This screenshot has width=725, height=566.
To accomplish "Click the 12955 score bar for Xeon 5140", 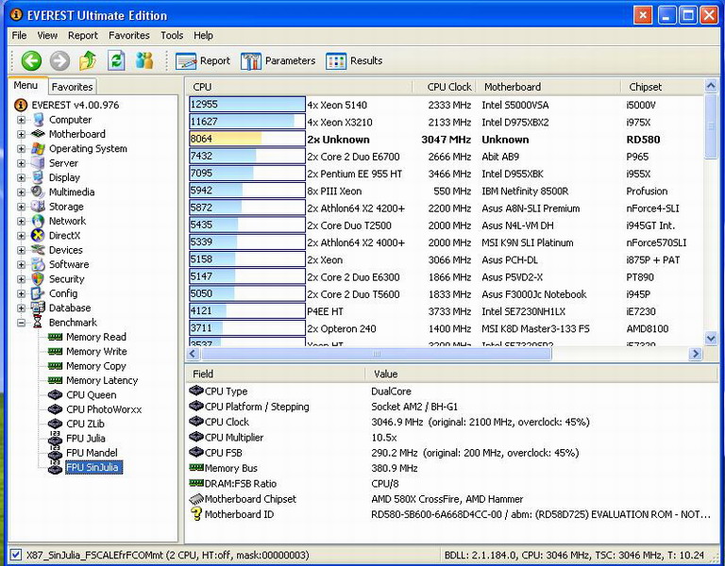I will [x=247, y=105].
